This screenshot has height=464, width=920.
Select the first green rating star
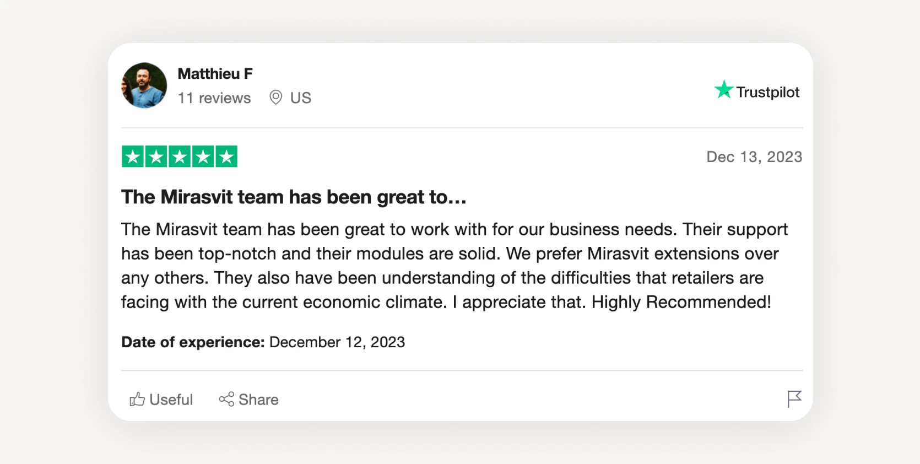click(132, 157)
